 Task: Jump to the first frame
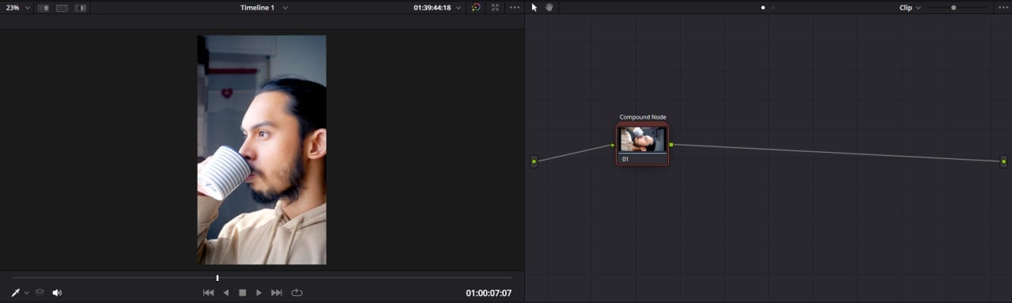coord(208,293)
